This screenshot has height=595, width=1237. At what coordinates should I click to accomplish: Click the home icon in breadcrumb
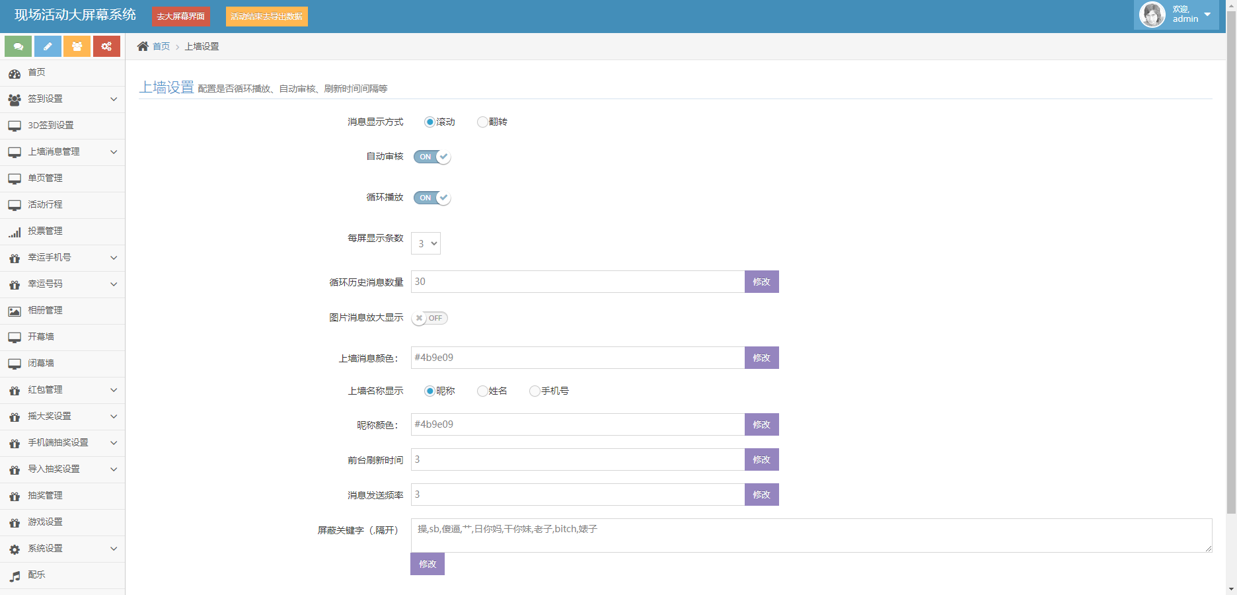pyautogui.click(x=143, y=46)
